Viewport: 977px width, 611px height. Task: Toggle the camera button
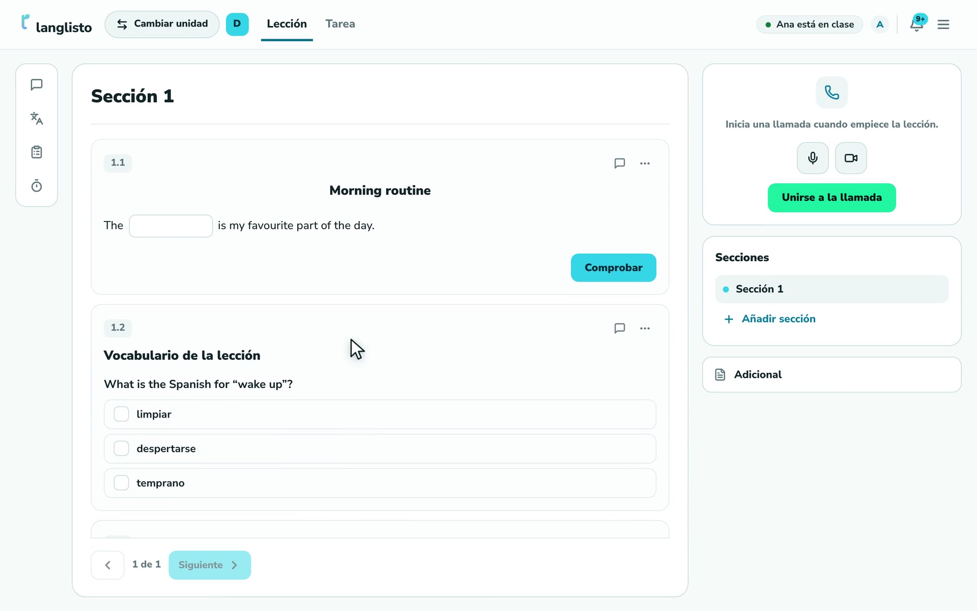tap(851, 158)
